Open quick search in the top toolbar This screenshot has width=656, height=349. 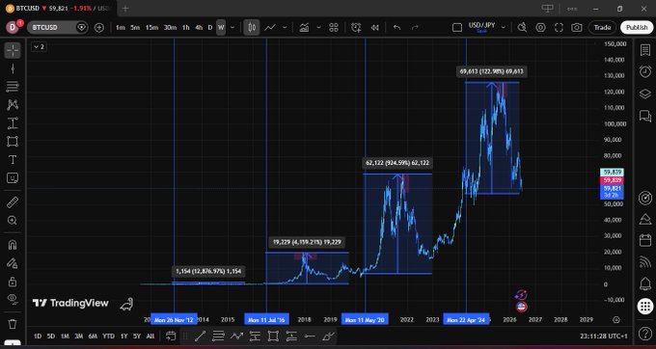tap(522, 28)
